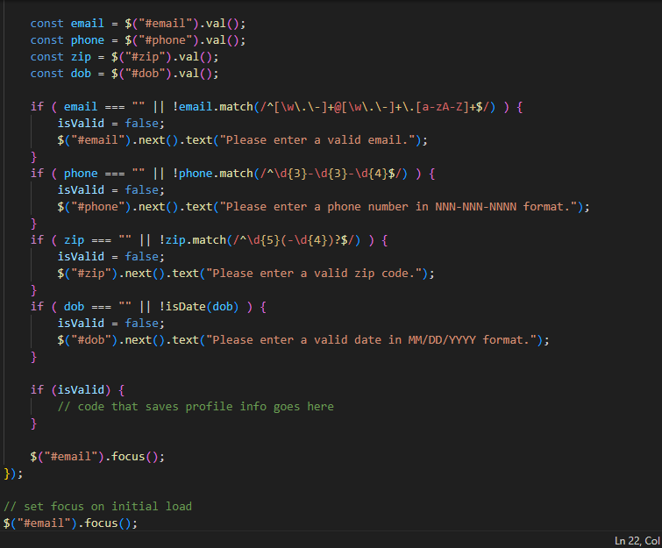Click the closing brace of the dob if-block
Image resolution: width=662 pixels, height=548 pixels.
tap(34, 357)
